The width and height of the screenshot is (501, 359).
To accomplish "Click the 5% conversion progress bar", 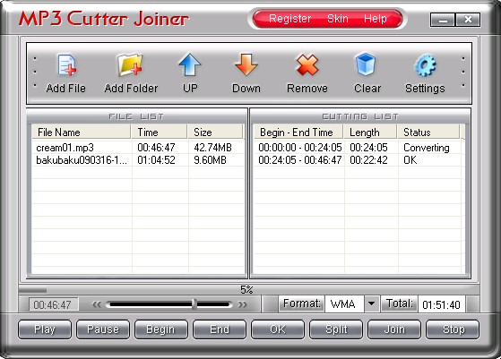I will point(248,290).
